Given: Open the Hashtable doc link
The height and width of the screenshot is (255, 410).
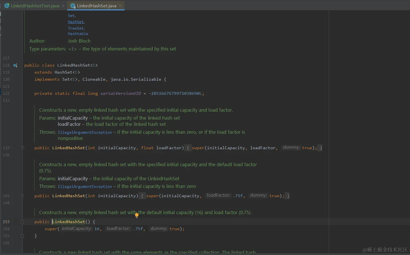Looking at the screenshot, I should coord(78,34).
